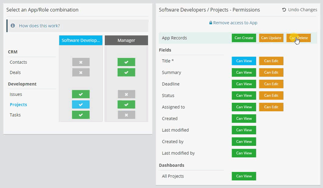The width and height of the screenshot is (323, 188).
Task: Toggle Can Edit for the Deadline field
Action: (271, 84)
